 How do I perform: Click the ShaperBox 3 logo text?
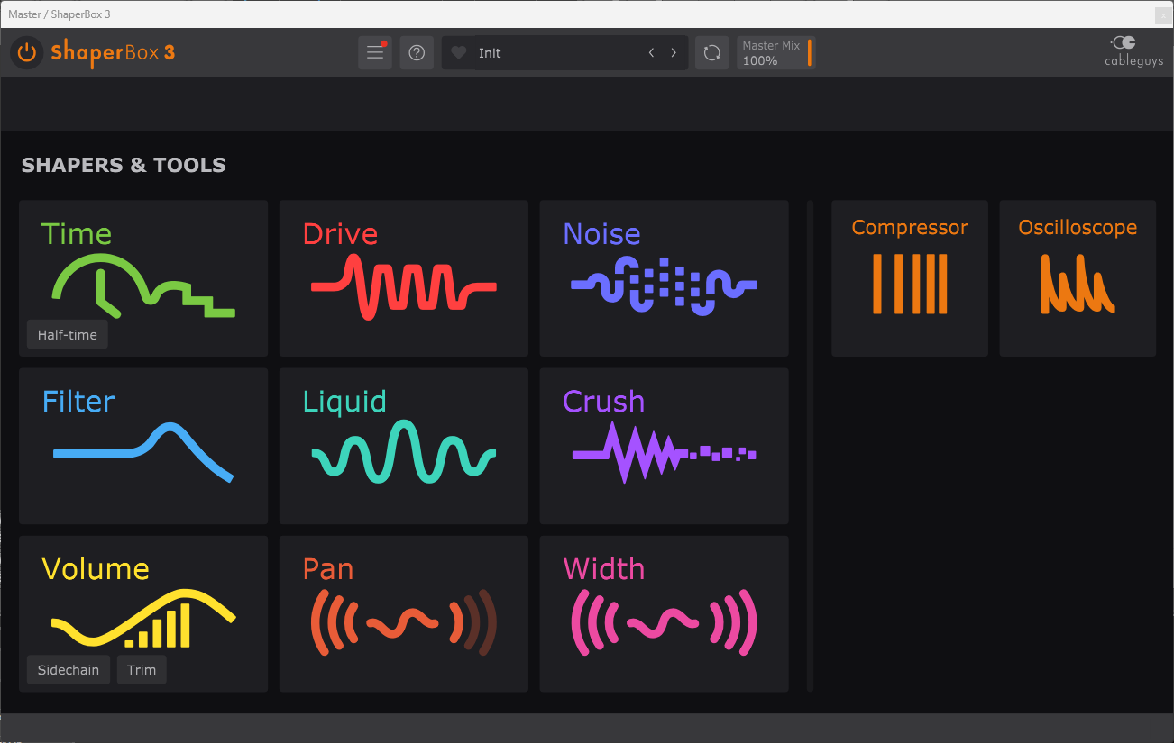pos(113,52)
